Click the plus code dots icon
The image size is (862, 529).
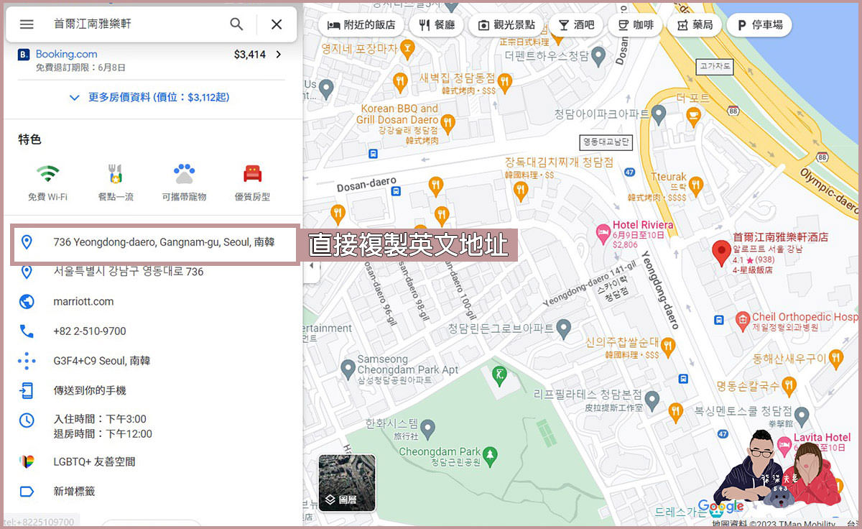(x=27, y=361)
